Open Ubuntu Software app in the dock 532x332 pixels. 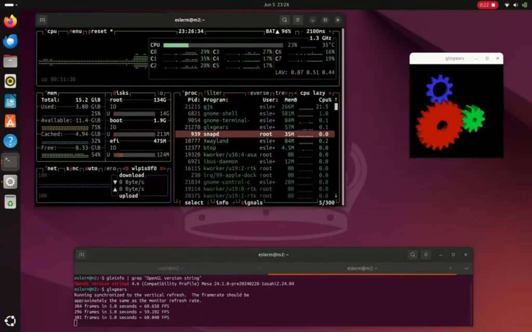click(x=10, y=121)
